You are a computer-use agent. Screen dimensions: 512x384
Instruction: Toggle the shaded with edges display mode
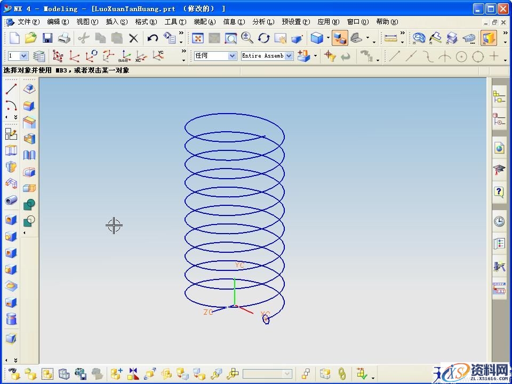click(317, 38)
